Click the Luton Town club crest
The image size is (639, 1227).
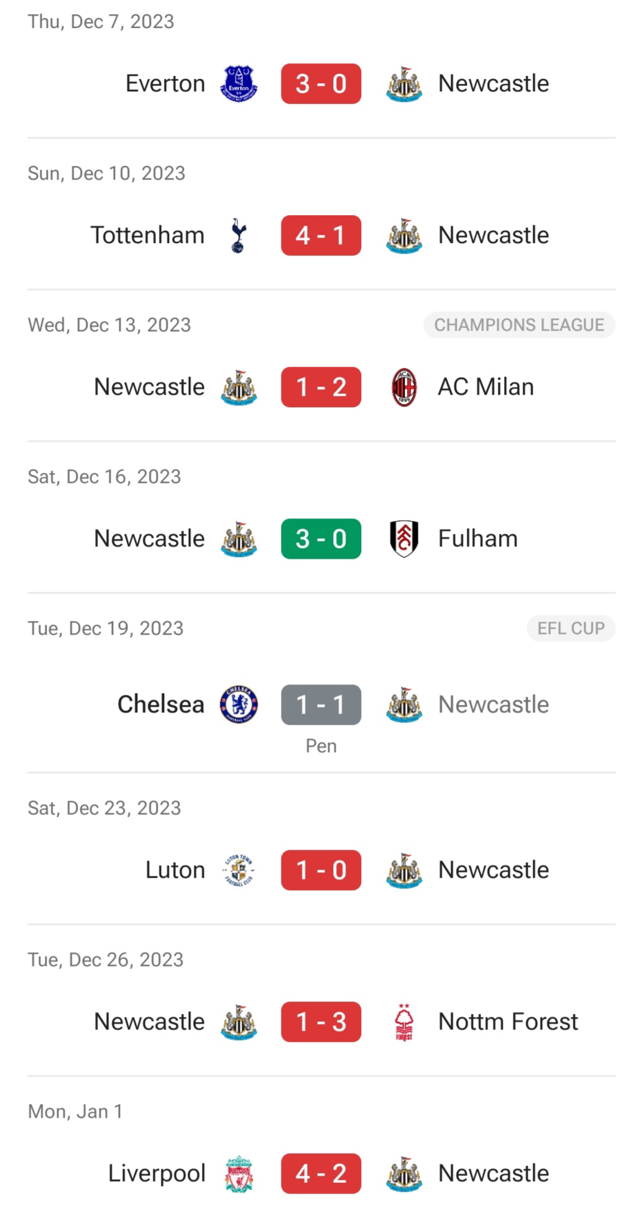tap(239, 870)
